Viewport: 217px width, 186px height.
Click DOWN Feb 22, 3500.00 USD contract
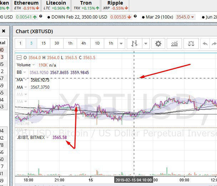tap(79, 17)
